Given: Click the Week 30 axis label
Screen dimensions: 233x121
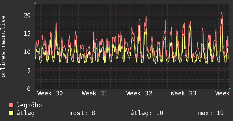Looking at the screenshot, I should (x=50, y=93).
